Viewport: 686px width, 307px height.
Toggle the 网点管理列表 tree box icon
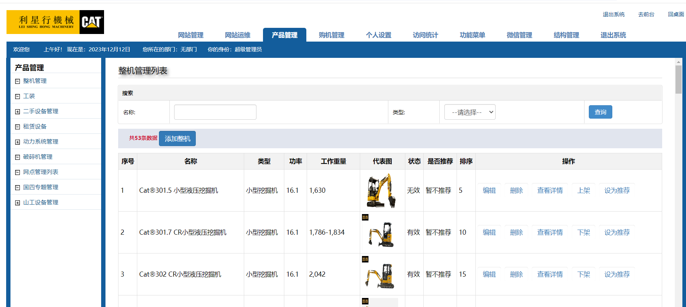click(x=17, y=172)
